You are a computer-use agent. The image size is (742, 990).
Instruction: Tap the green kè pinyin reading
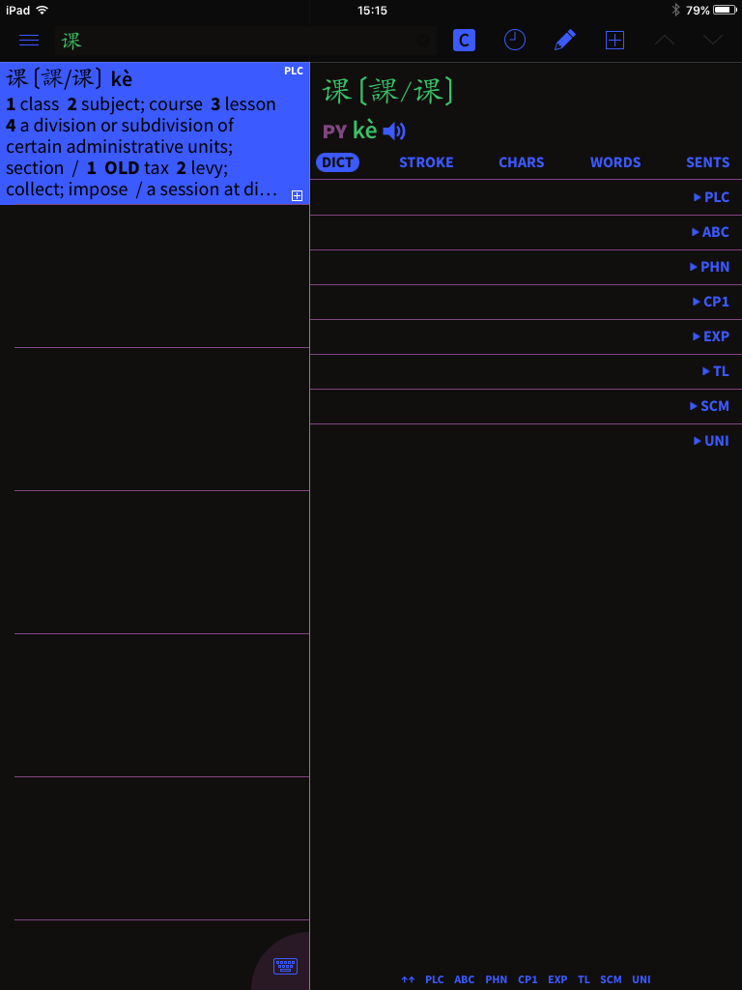coord(364,131)
